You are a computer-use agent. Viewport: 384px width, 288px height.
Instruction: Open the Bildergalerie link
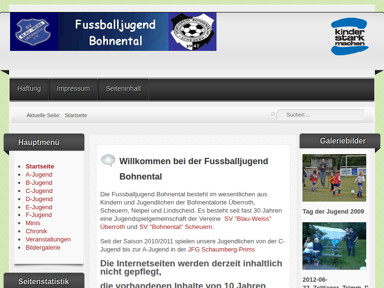pyautogui.click(x=43, y=248)
